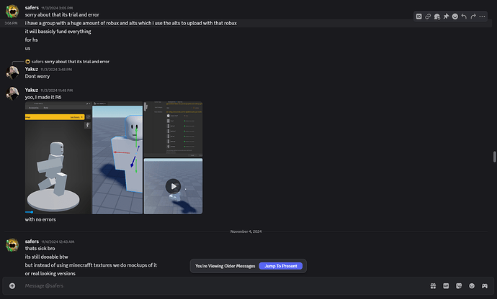Open the person-with-gear icon in message toolbar
Image resolution: width=497 pixels, height=299 pixels.
437,17
